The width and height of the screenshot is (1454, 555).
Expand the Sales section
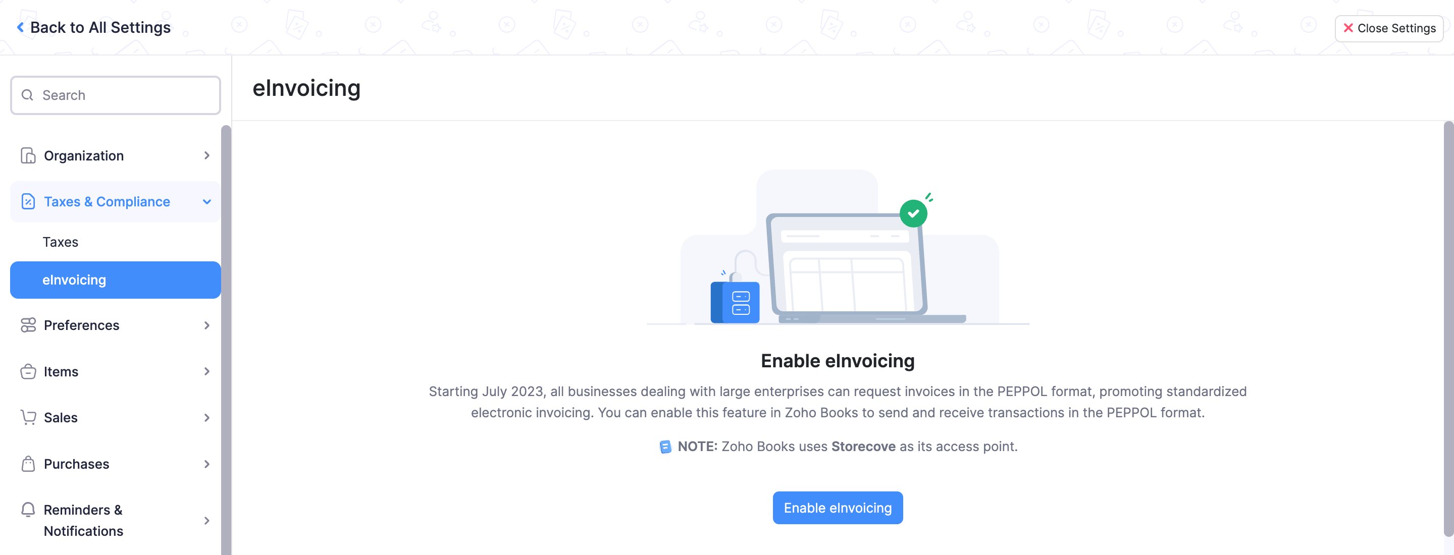tap(206, 417)
